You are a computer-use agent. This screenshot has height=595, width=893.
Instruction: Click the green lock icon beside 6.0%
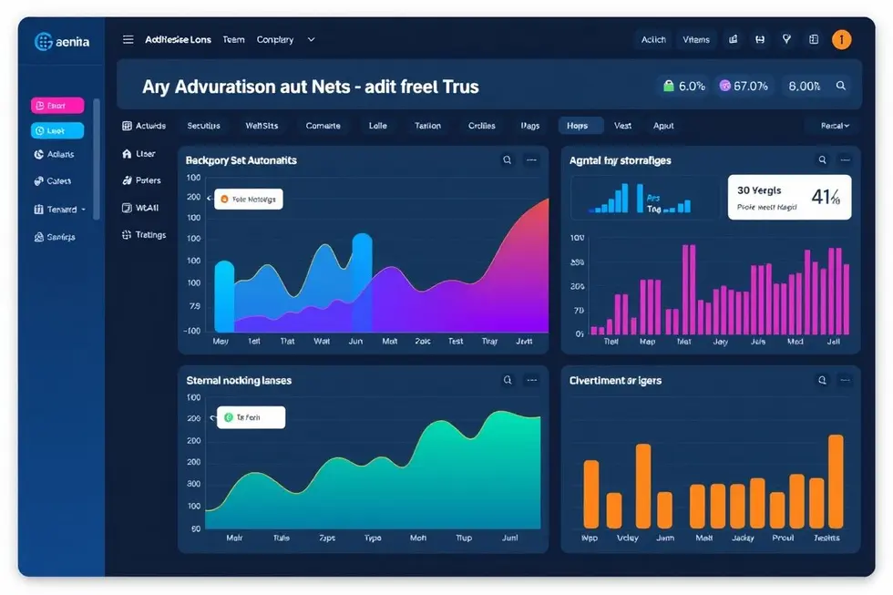click(669, 87)
